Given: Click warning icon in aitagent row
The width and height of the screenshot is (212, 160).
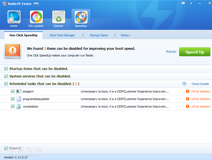Looking at the screenshot, I should click(187, 91).
